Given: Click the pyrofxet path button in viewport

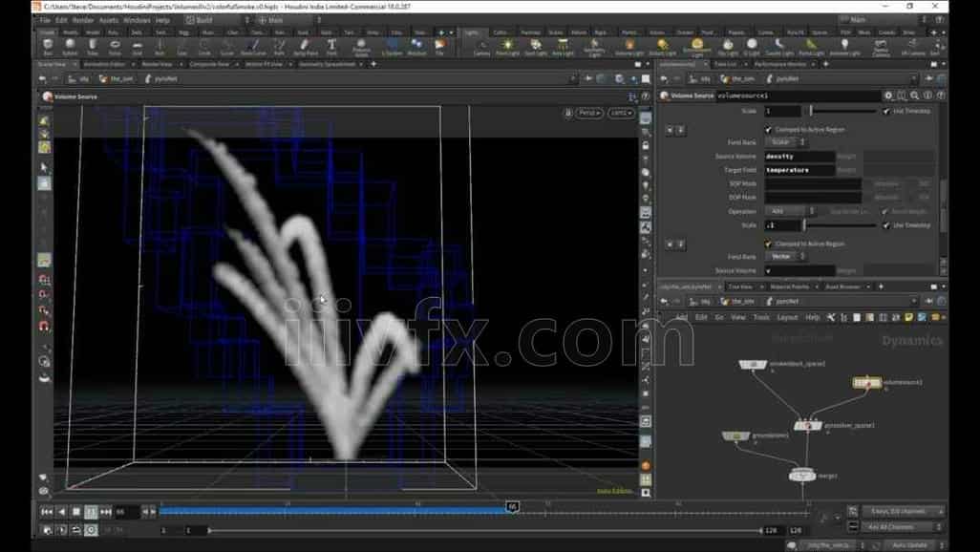Looking at the screenshot, I should [161, 79].
